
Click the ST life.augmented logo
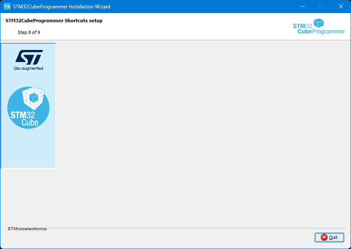point(29,60)
